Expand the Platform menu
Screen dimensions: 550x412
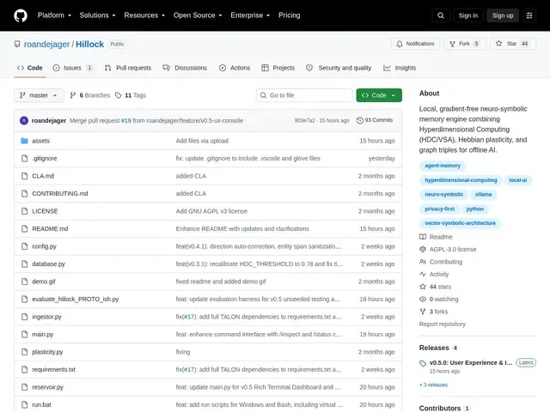click(54, 15)
